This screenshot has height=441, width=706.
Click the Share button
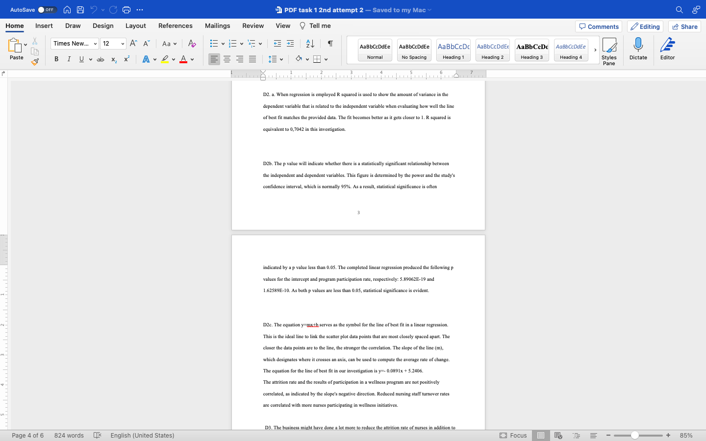(x=684, y=26)
